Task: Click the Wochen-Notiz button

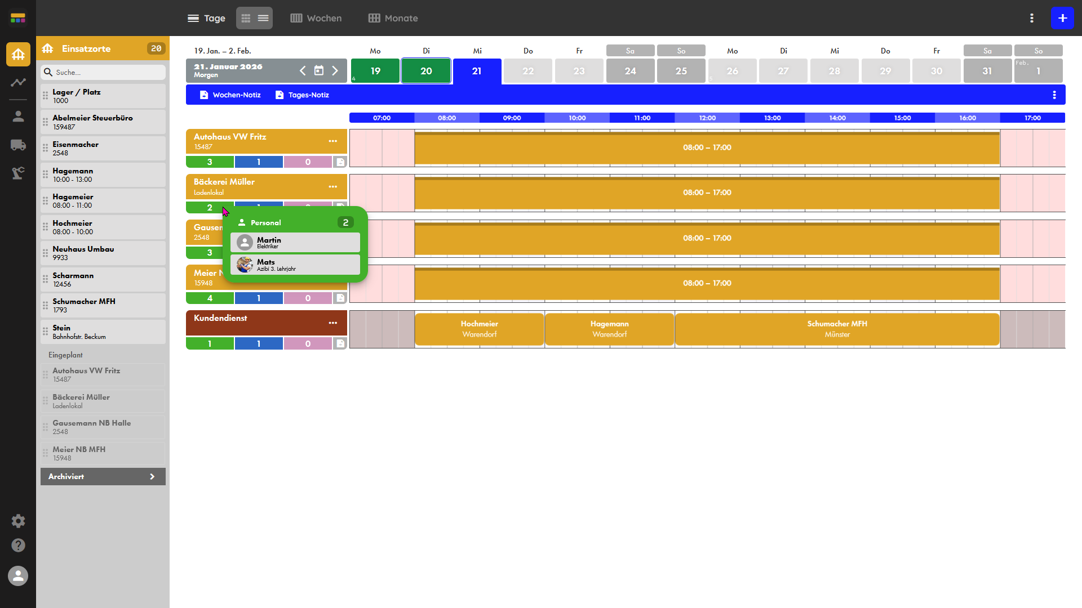Action: click(x=230, y=95)
